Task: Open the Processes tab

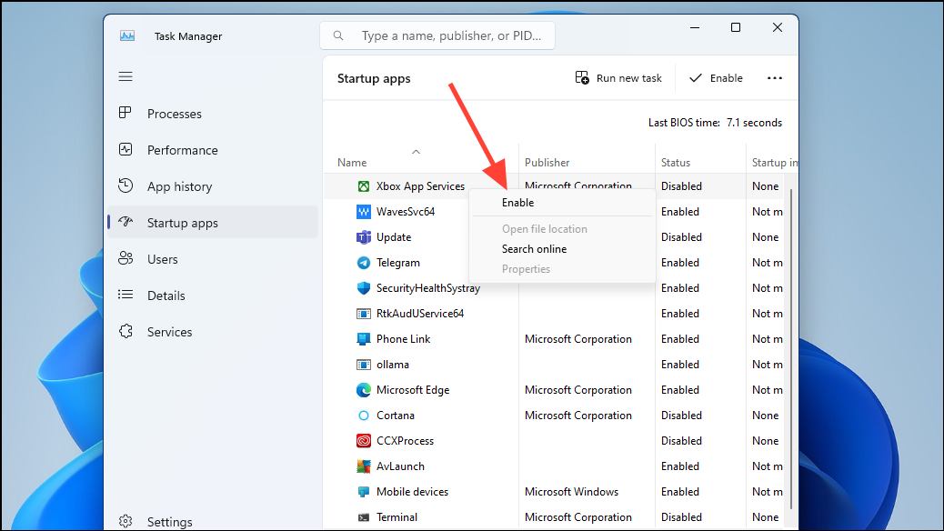Action: coord(213,114)
